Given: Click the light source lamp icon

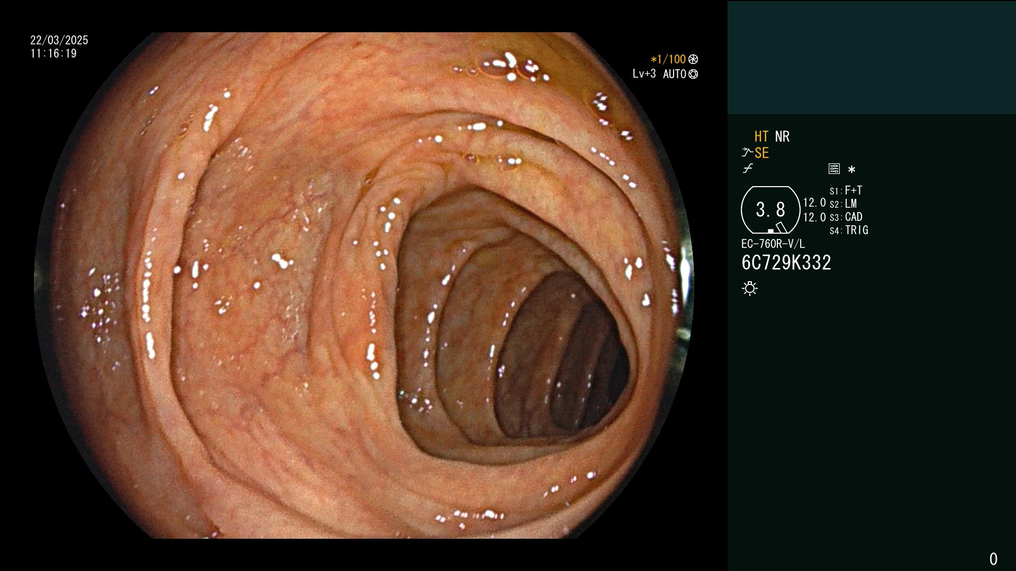Looking at the screenshot, I should point(750,288).
